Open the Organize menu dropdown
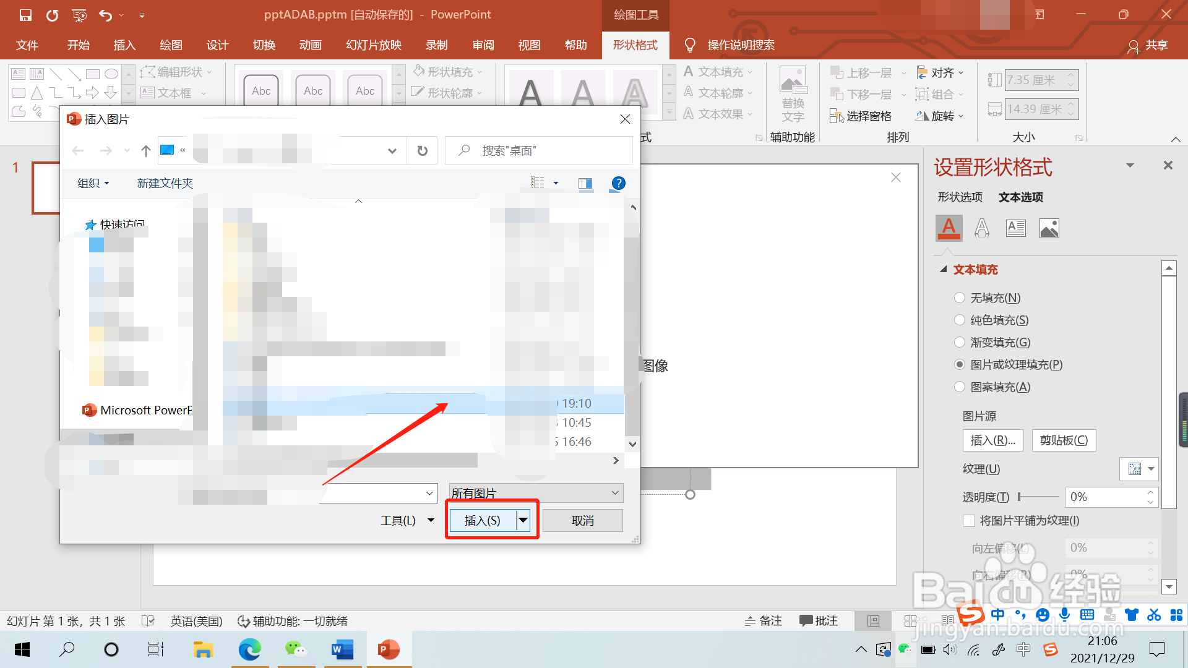Screen dimensions: 1188x668 [93, 183]
